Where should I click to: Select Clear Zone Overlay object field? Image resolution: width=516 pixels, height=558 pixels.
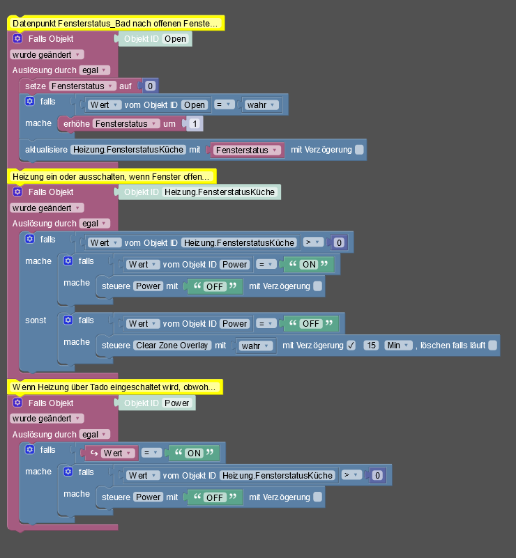[x=172, y=346]
